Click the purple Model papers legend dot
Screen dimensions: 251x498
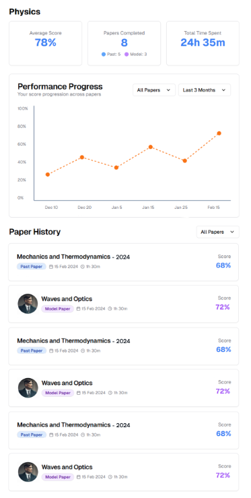pos(127,55)
